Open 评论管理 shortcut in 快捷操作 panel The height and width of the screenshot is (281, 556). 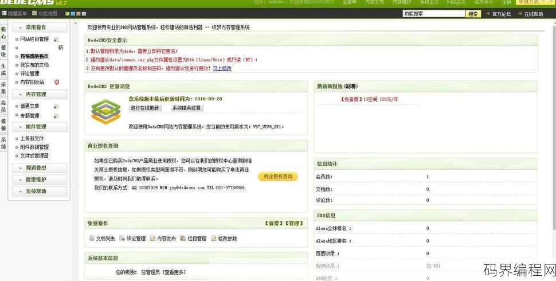coord(132,239)
